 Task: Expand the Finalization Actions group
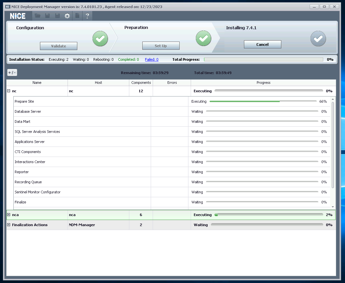coord(9,225)
